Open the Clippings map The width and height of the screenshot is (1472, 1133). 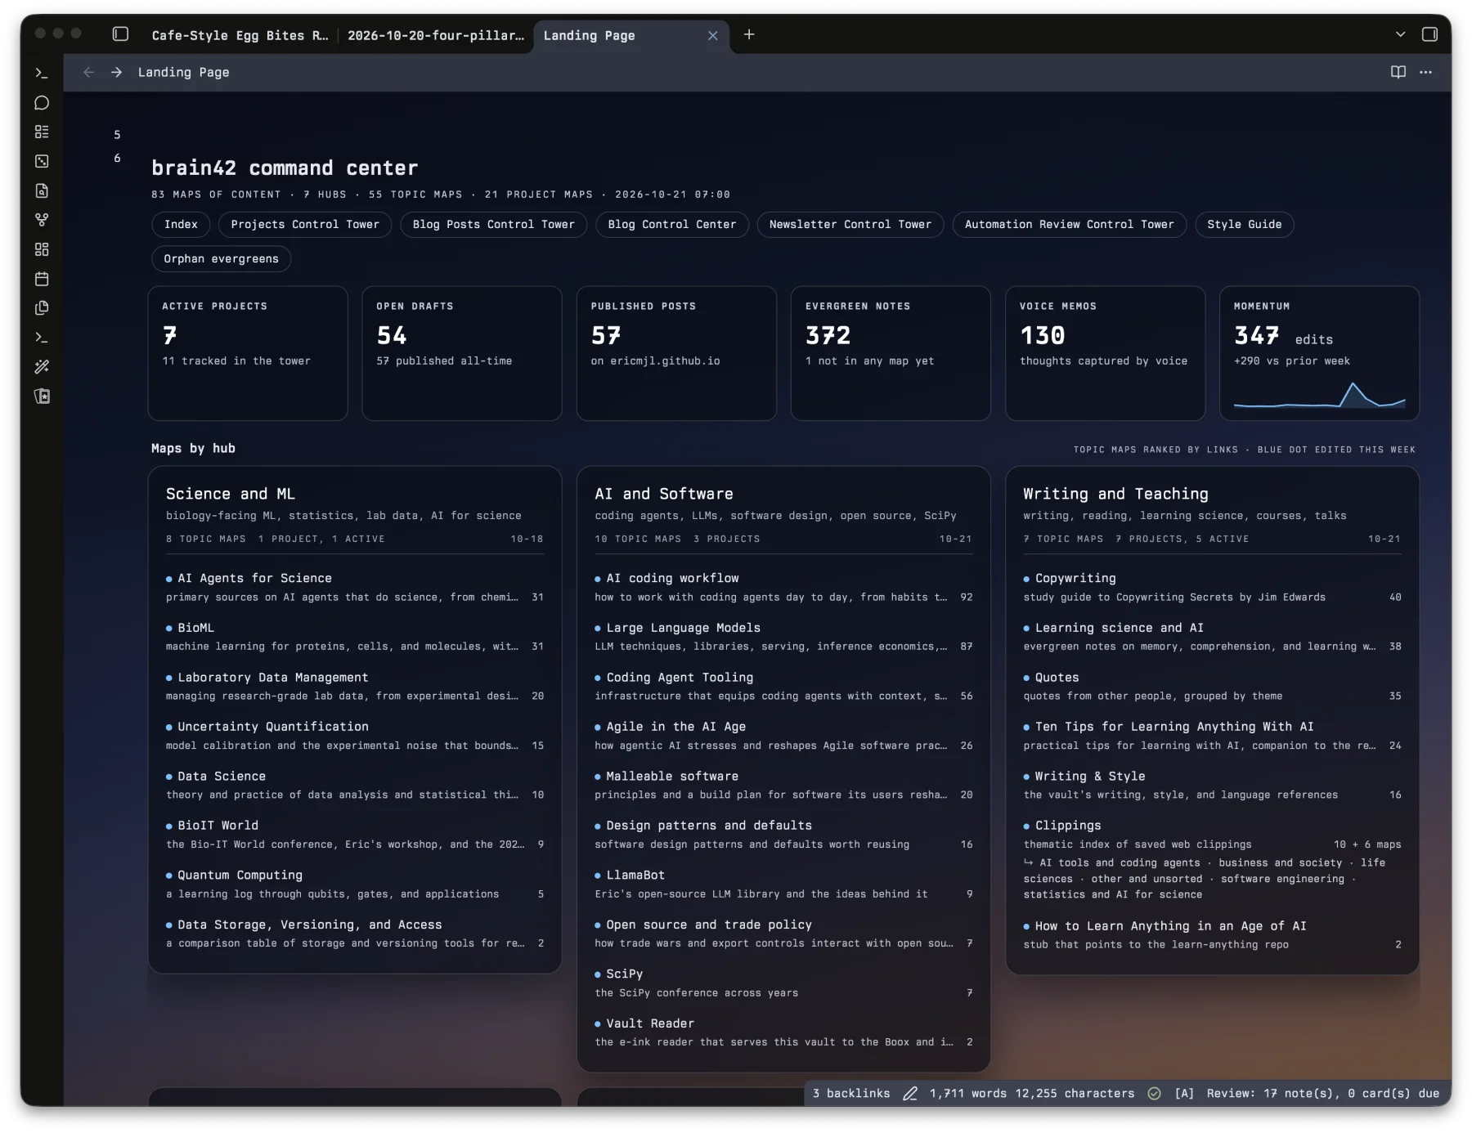[x=1068, y=826]
